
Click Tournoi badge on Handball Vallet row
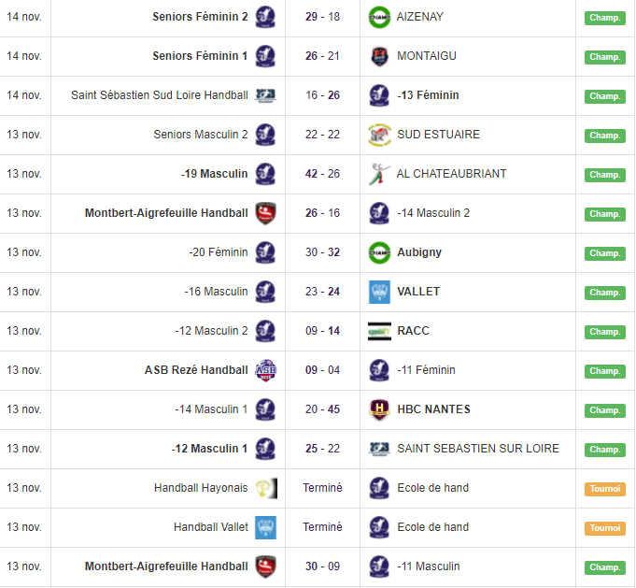pyautogui.click(x=604, y=528)
